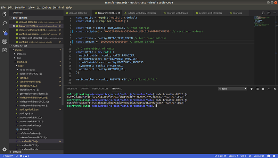The height and width of the screenshot is (158, 278).
Task: Collapse the examples folder
Action: click(x=22, y=62)
